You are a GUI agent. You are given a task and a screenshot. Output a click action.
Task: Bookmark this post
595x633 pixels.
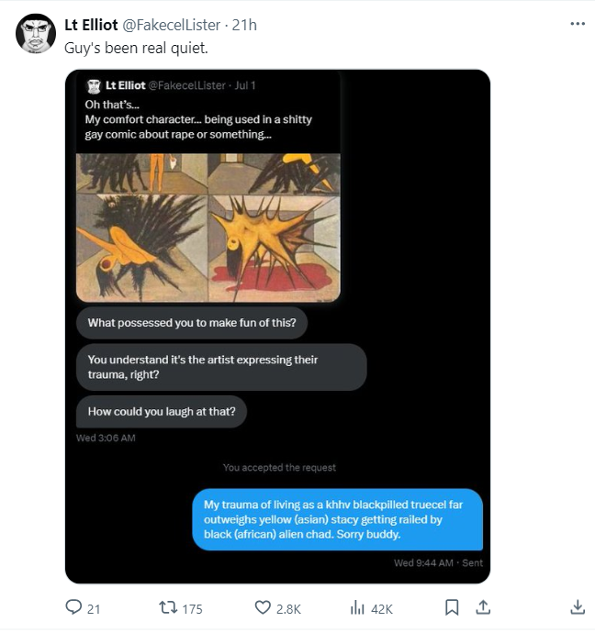[452, 607]
